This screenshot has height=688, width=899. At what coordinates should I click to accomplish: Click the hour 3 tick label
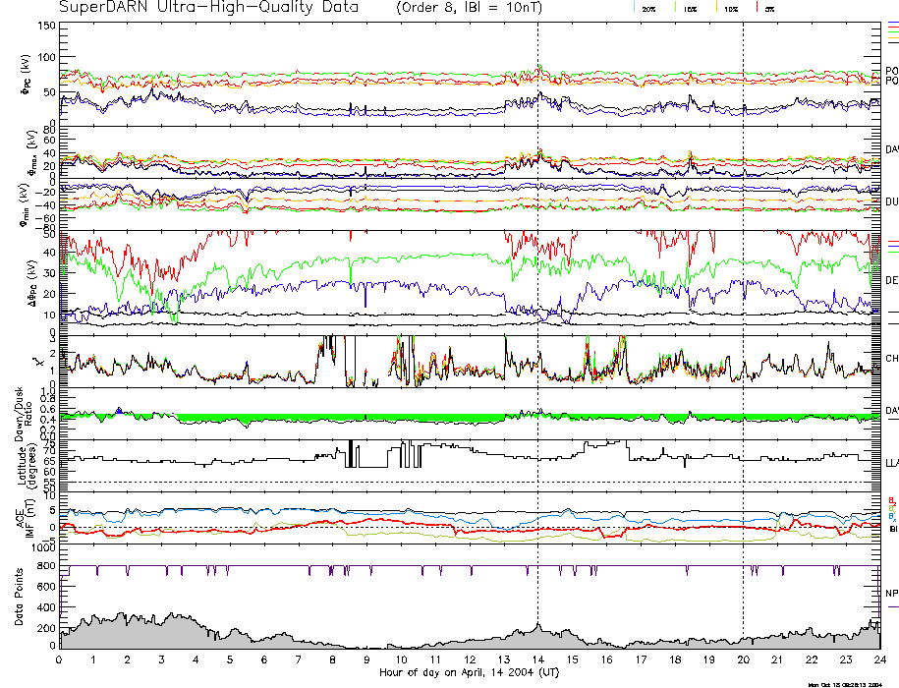coord(162,659)
